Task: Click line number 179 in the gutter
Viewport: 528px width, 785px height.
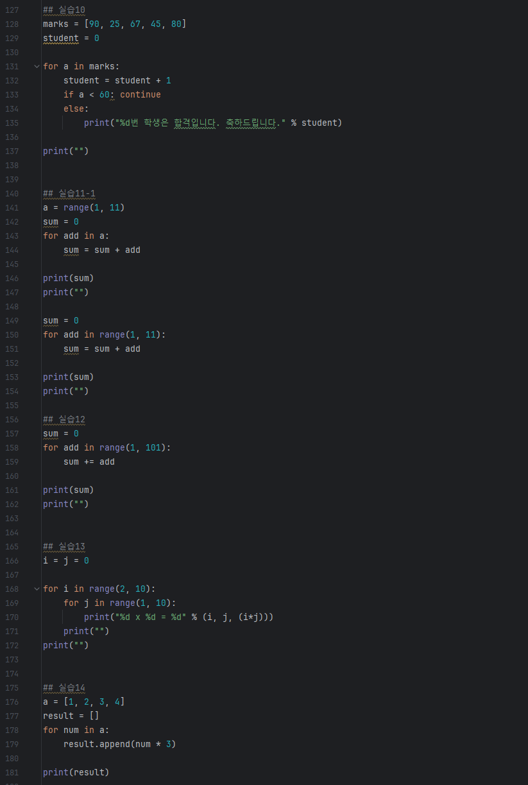Action: click(12, 744)
